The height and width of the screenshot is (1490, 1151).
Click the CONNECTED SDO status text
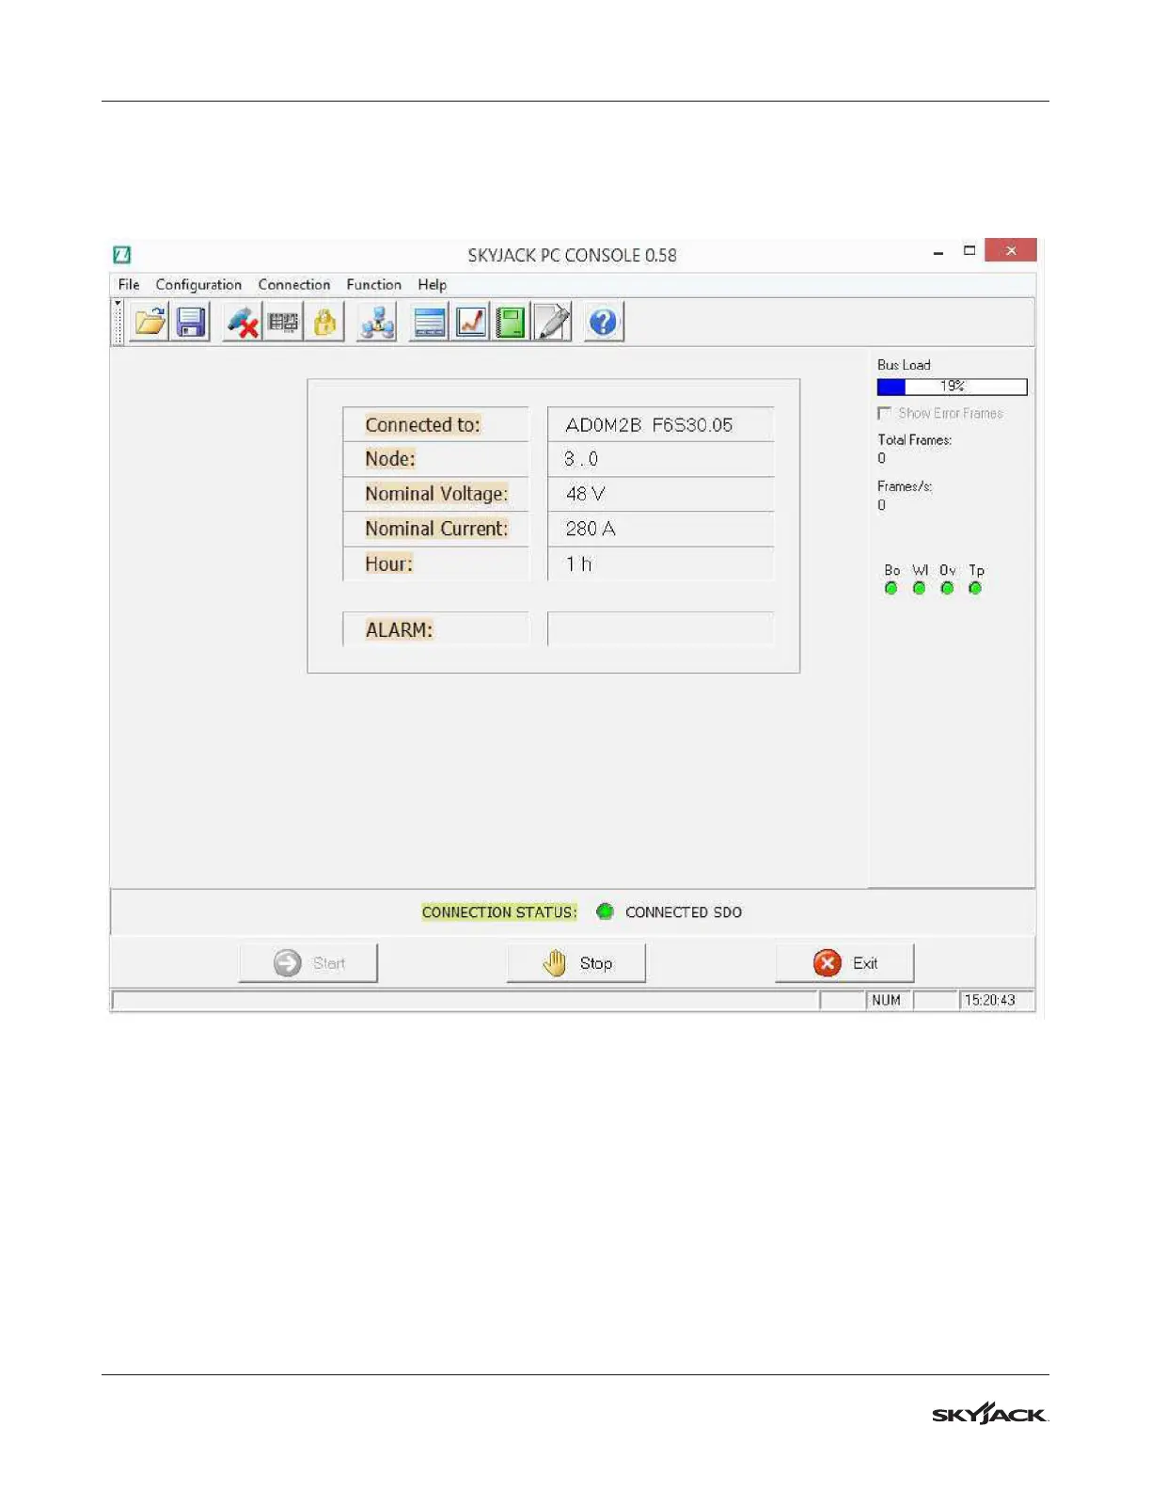(x=684, y=912)
